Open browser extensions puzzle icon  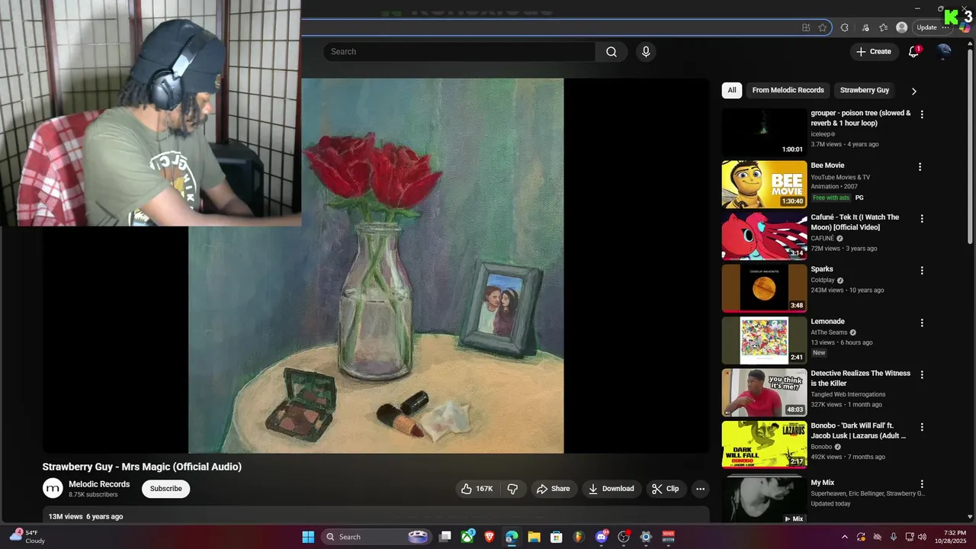click(844, 27)
